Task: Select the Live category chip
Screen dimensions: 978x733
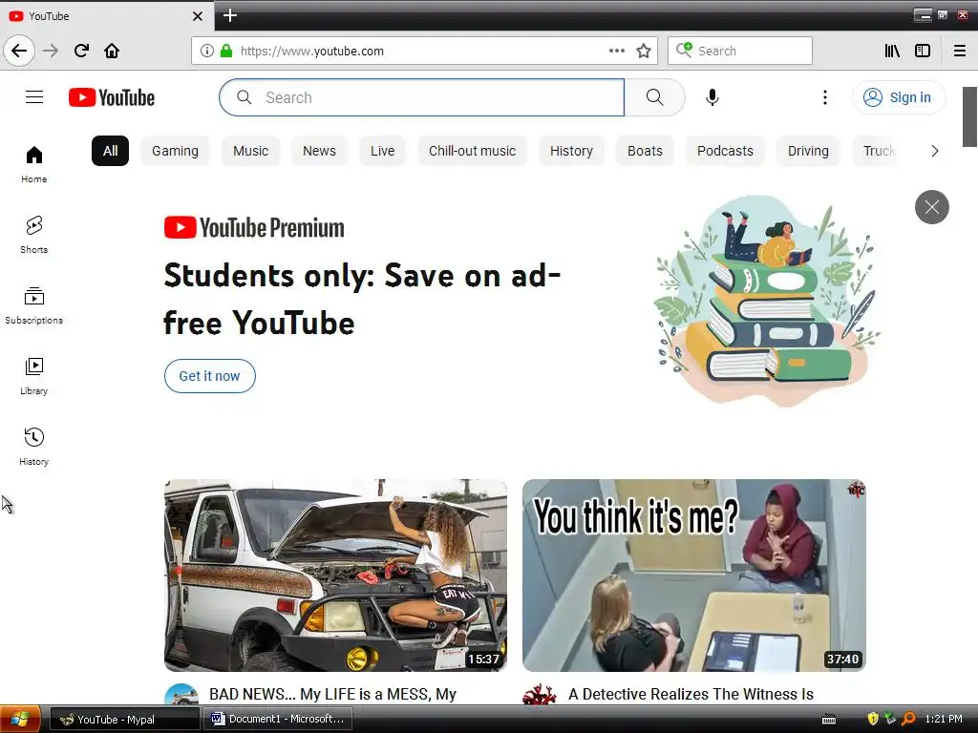Action: [382, 151]
